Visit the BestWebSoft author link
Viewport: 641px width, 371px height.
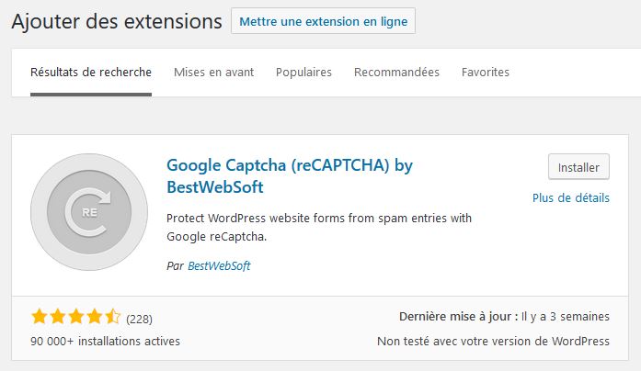(219, 266)
